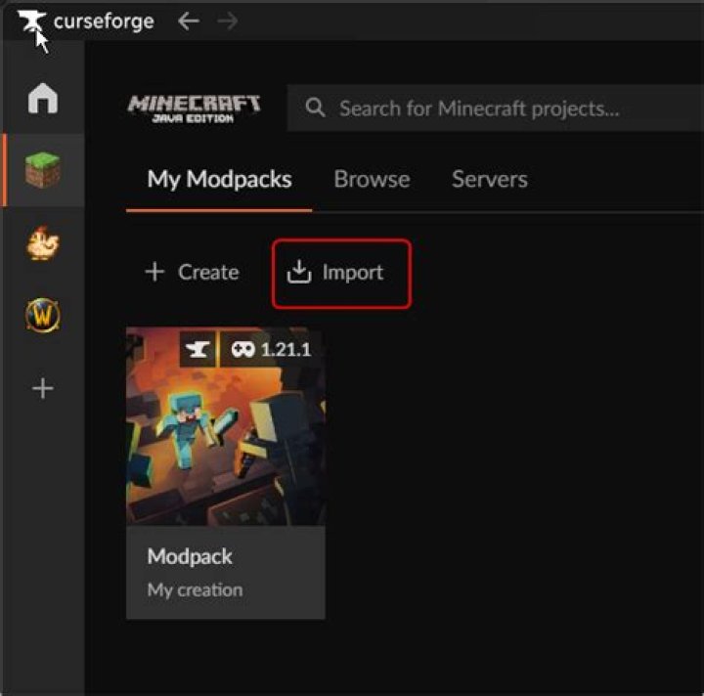The image size is (704, 696).
Task: Add a game with the plus icon
Action: coord(43,388)
